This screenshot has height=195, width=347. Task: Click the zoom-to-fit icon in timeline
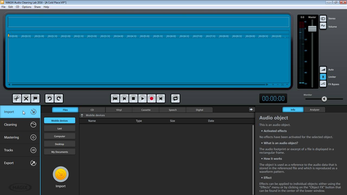point(282,84)
